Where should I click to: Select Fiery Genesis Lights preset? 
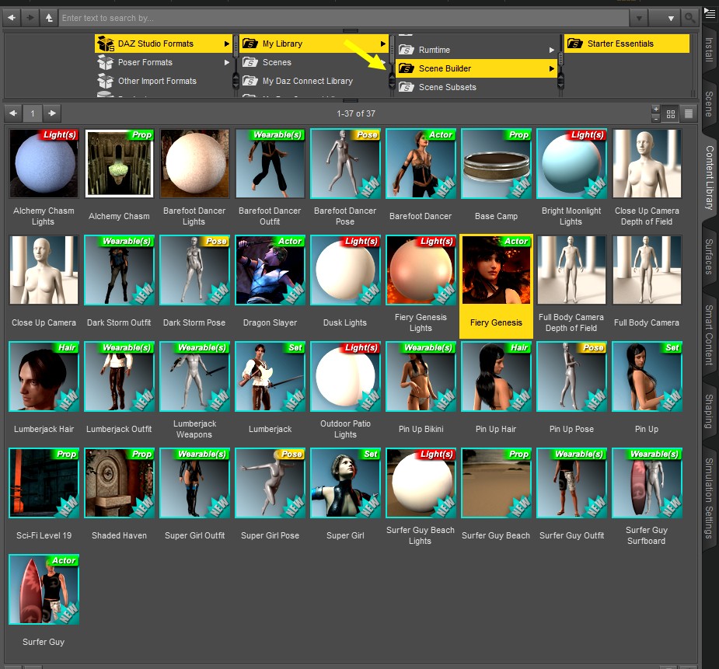pos(421,270)
